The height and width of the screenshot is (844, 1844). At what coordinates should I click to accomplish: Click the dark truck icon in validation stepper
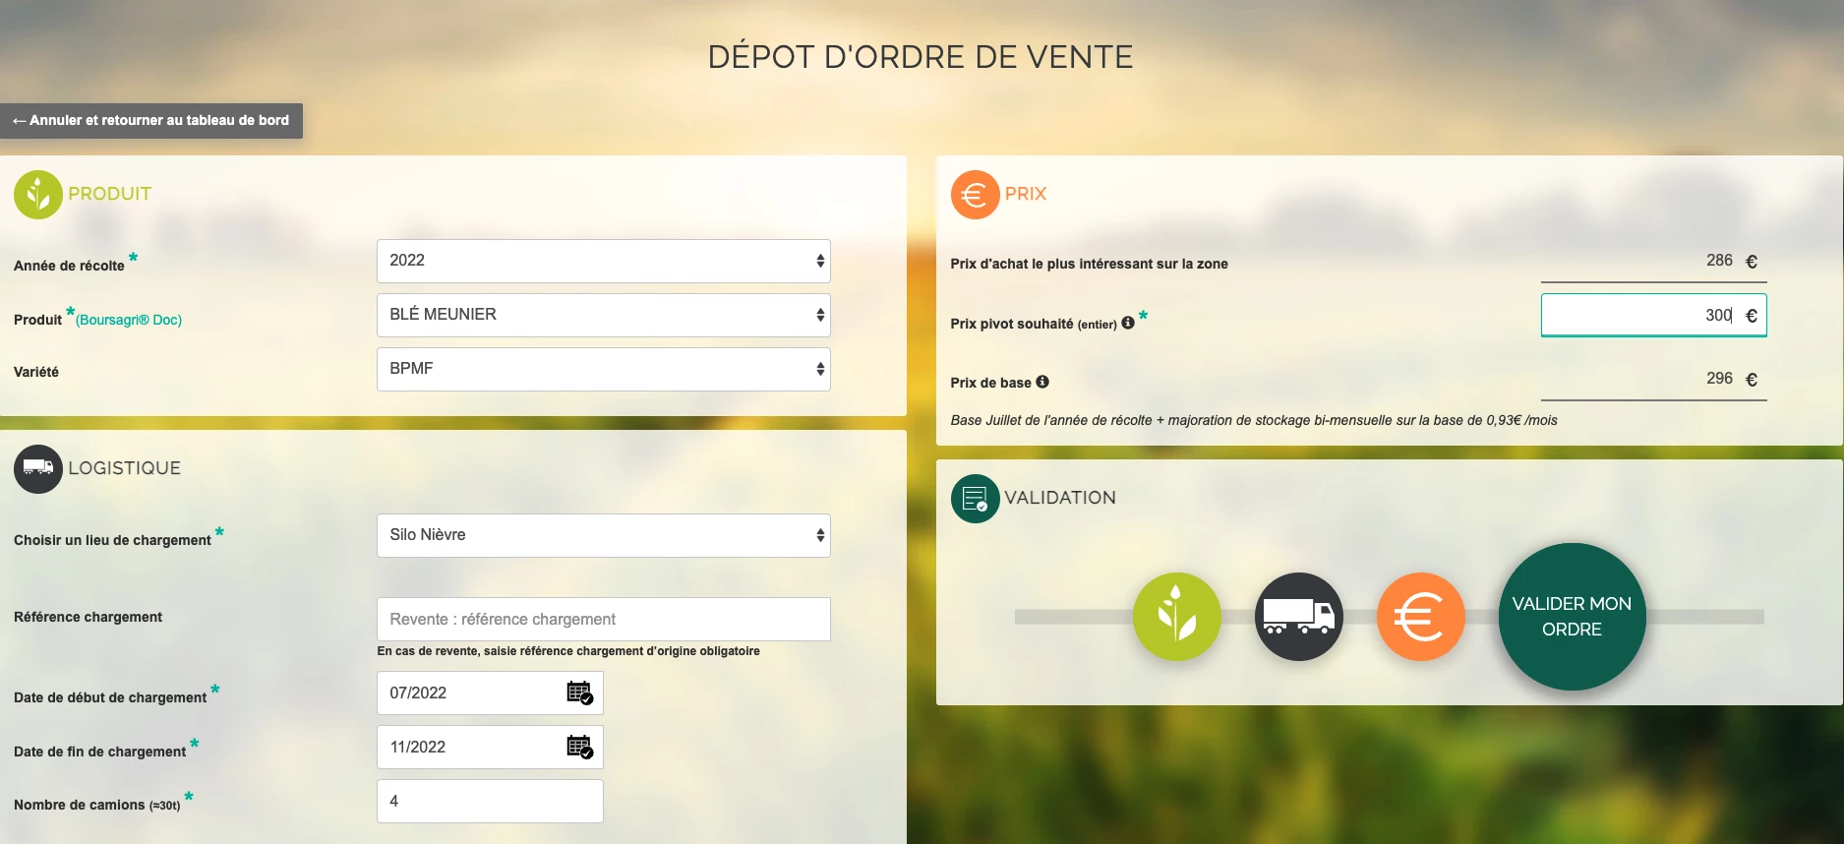point(1298,617)
